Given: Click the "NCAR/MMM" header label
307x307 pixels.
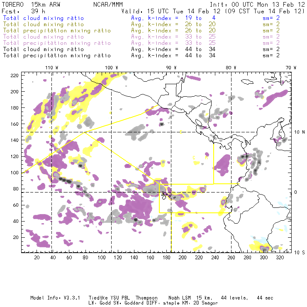Looking at the screenshot, I should (x=108, y=5).
